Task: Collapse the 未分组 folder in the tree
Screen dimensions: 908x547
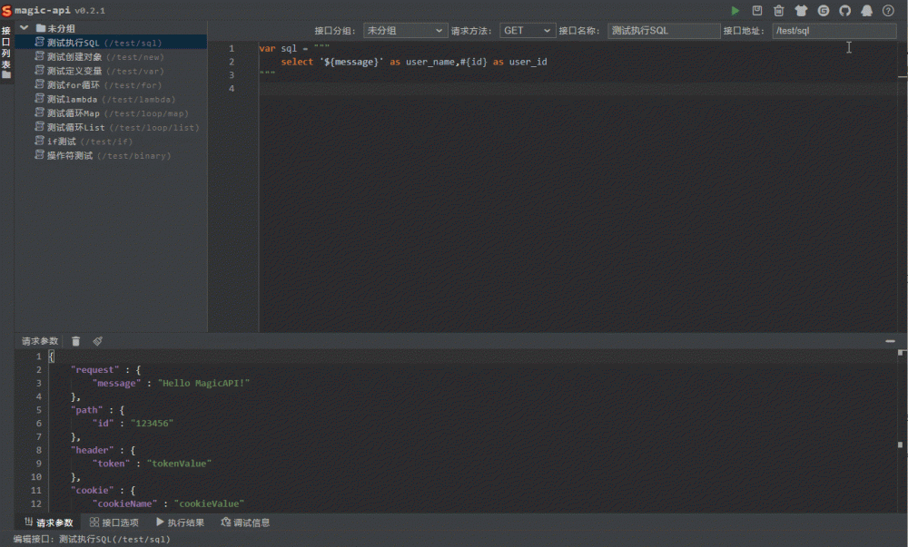Action: [x=25, y=27]
